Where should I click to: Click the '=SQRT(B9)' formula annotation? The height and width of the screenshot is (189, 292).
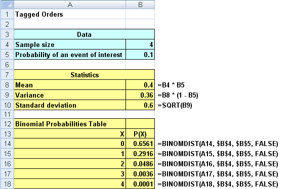(x=175, y=105)
